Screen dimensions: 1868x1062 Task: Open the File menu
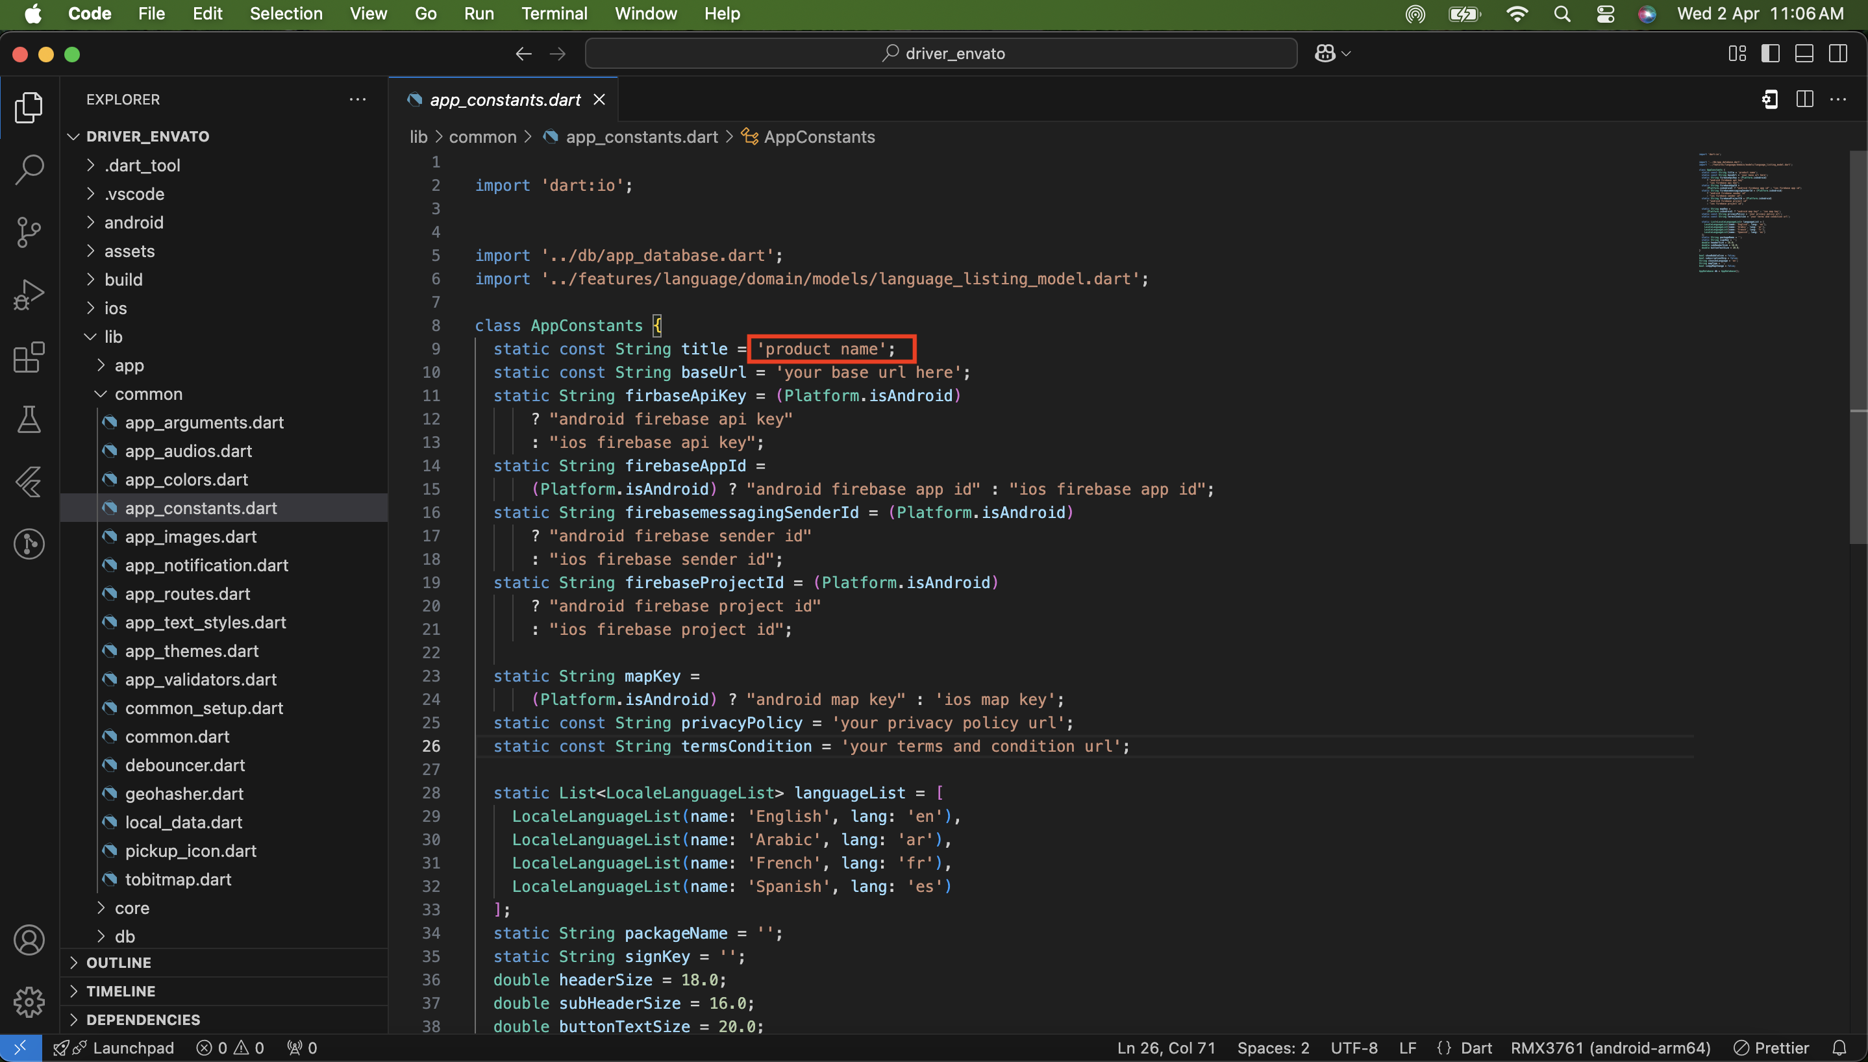click(x=151, y=14)
